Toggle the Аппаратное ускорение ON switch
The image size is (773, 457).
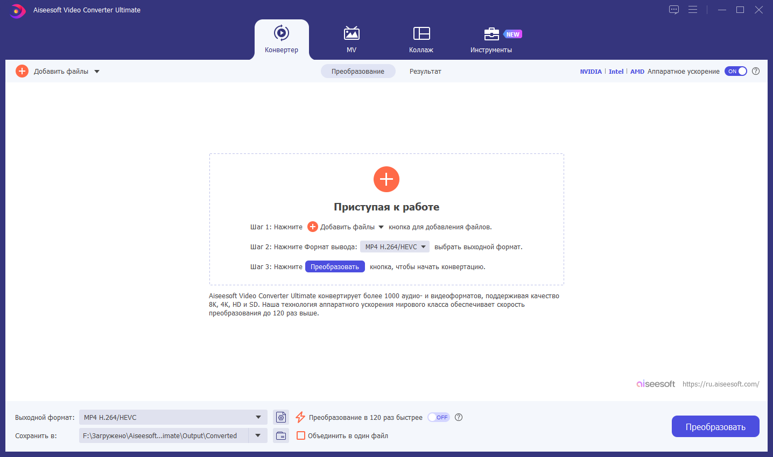coord(736,71)
